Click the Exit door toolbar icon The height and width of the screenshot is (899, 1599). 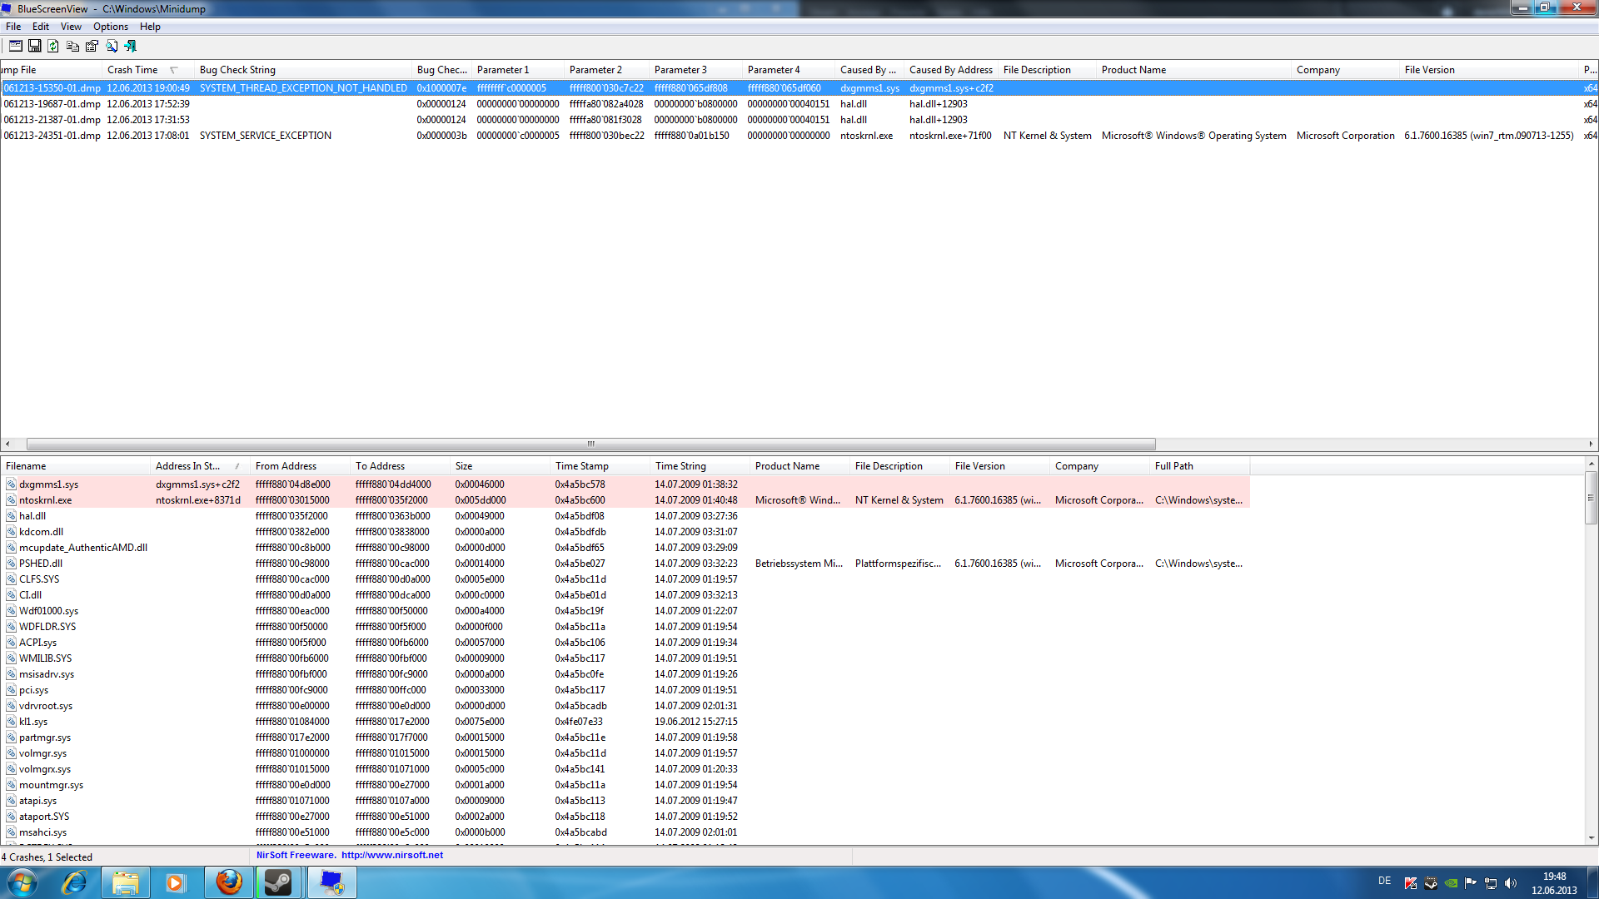(130, 46)
